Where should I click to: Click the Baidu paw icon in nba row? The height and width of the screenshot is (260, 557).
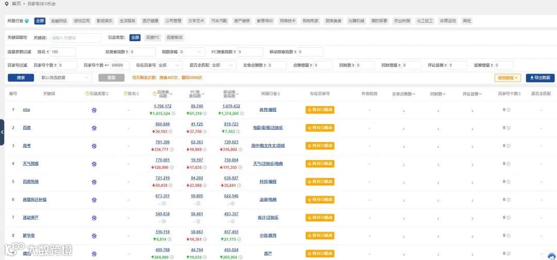click(94, 110)
